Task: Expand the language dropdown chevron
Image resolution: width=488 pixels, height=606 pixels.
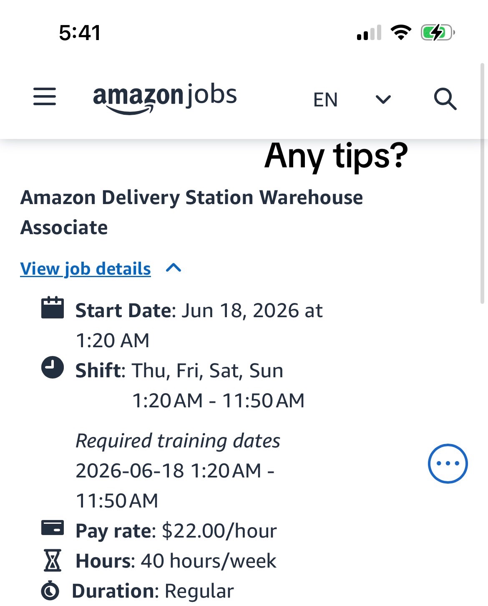Action: coord(383,99)
